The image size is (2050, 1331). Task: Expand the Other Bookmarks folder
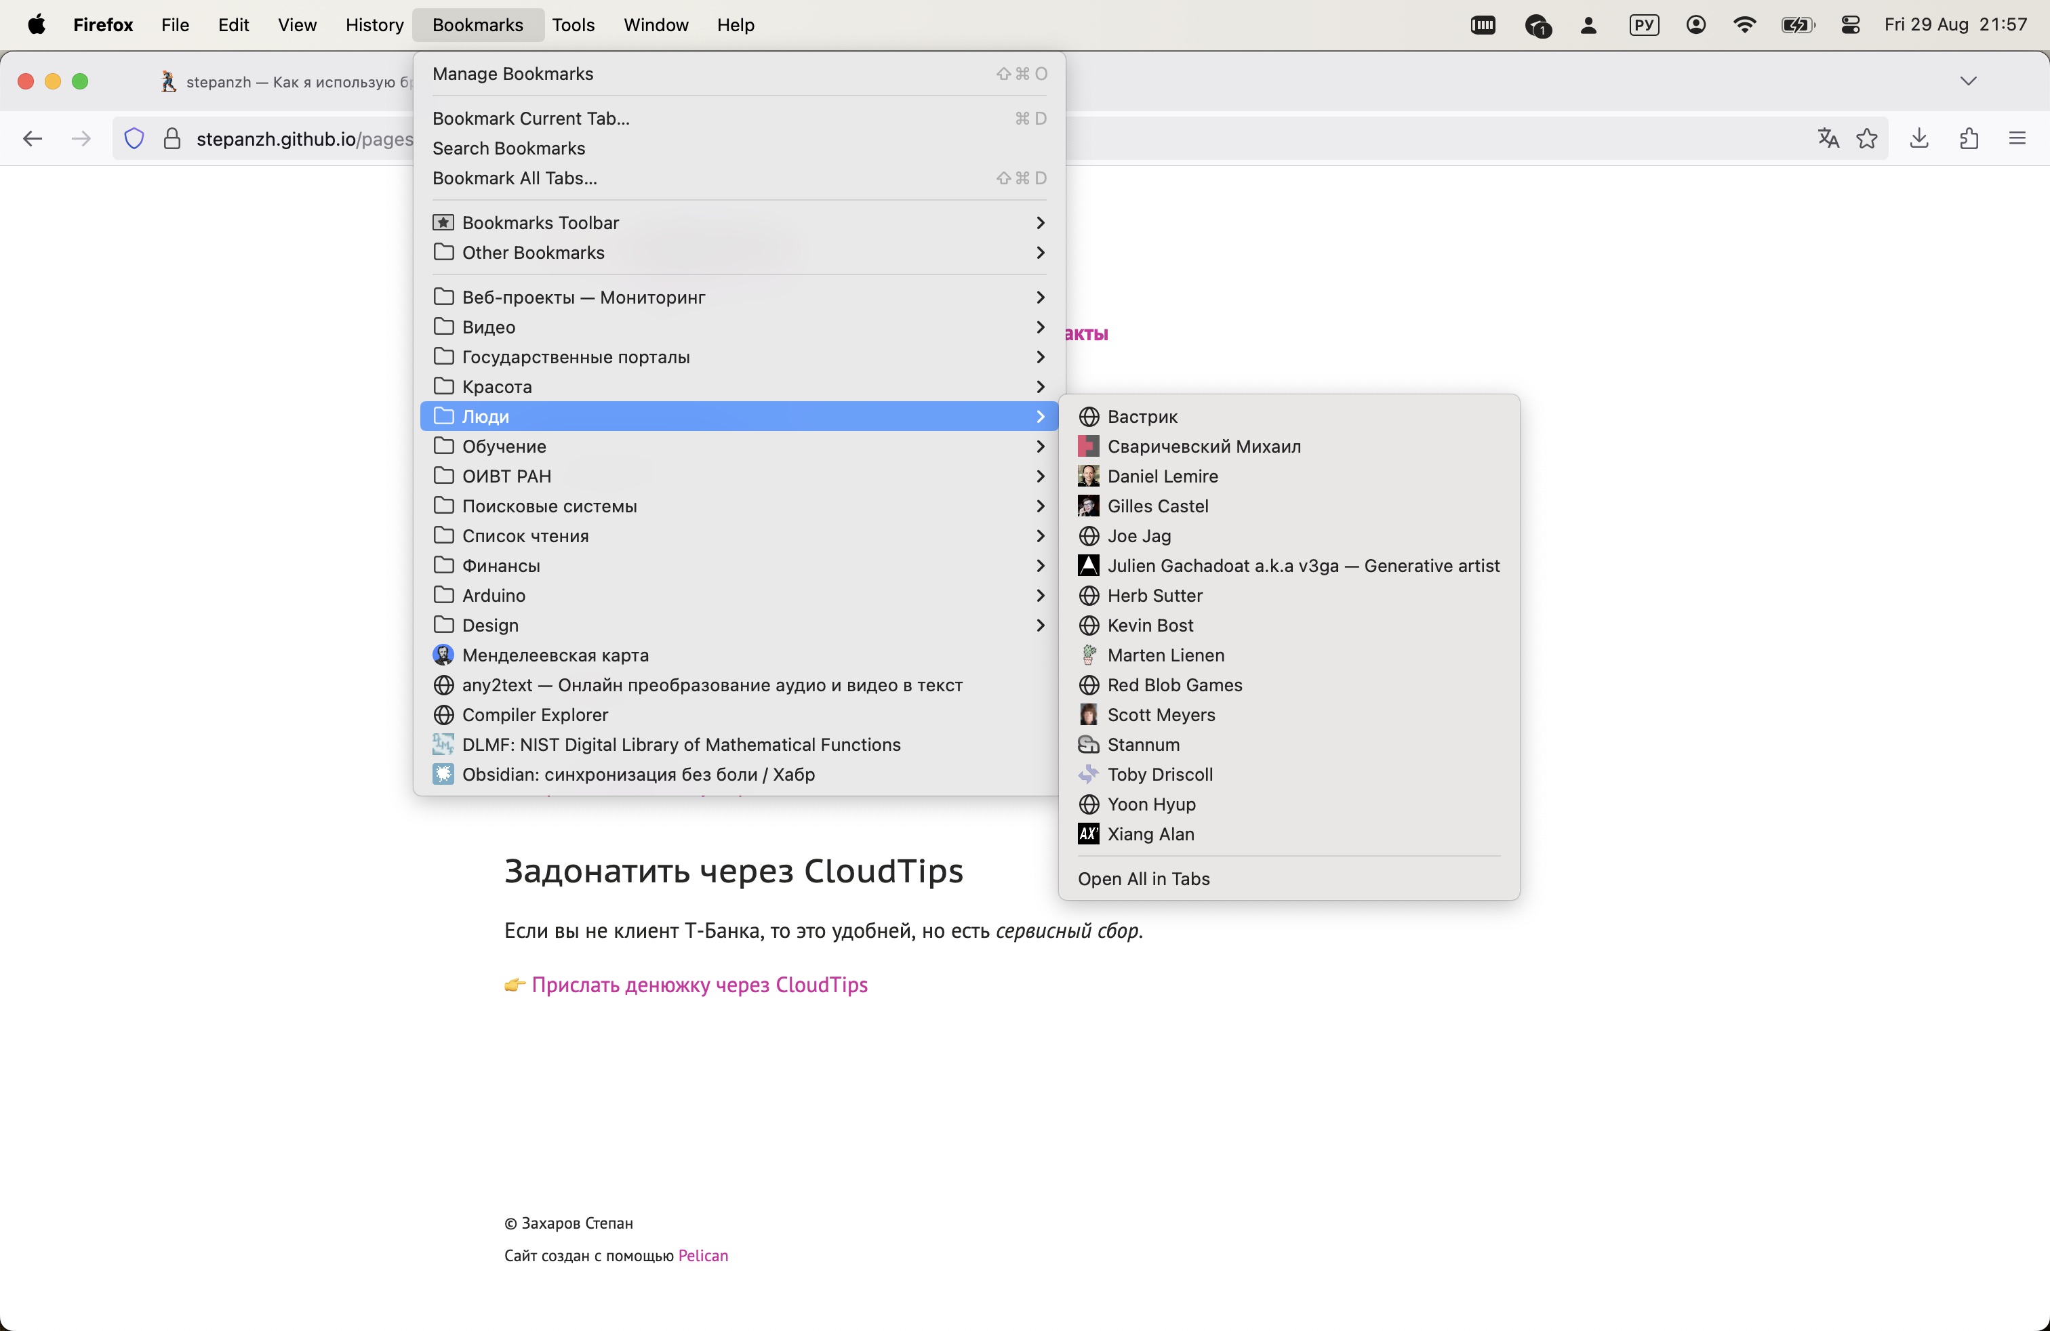(x=739, y=252)
